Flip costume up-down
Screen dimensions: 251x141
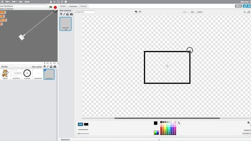[249, 12]
